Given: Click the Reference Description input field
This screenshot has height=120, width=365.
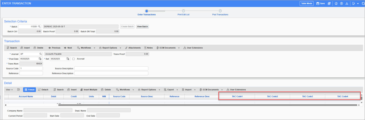Looking at the screenshot, I should (x=111, y=73).
